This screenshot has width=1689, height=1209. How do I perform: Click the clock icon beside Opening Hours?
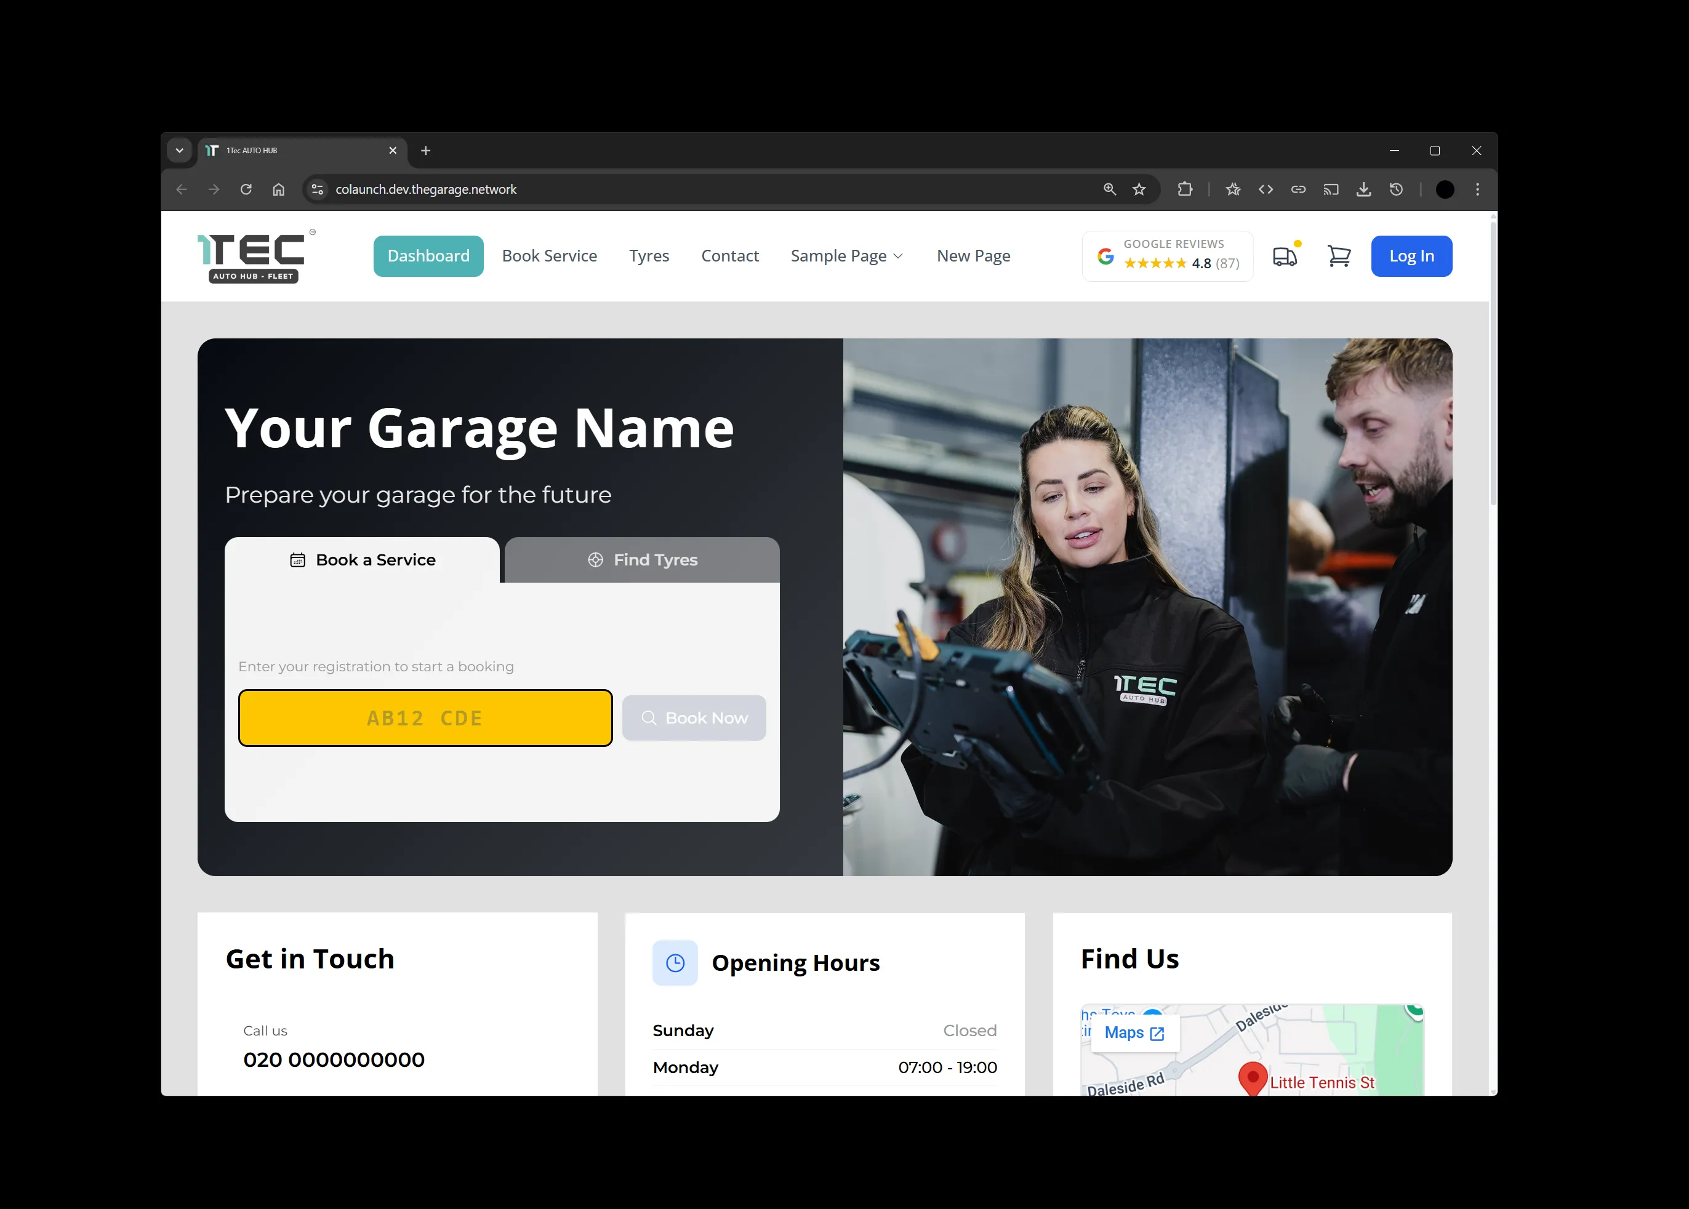point(675,962)
